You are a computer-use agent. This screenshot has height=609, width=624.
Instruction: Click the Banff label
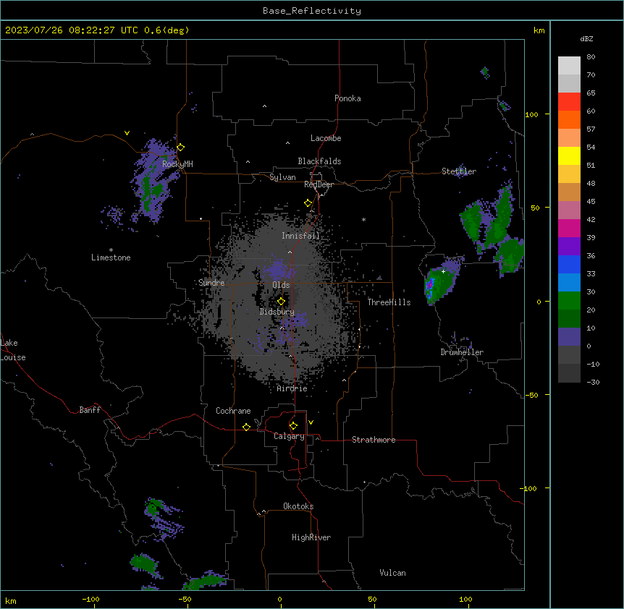point(90,410)
